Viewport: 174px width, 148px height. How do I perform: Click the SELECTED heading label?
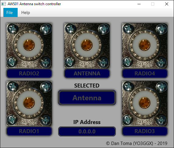87,86
